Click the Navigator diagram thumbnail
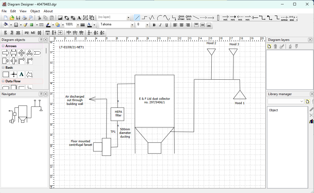 coord(25,112)
